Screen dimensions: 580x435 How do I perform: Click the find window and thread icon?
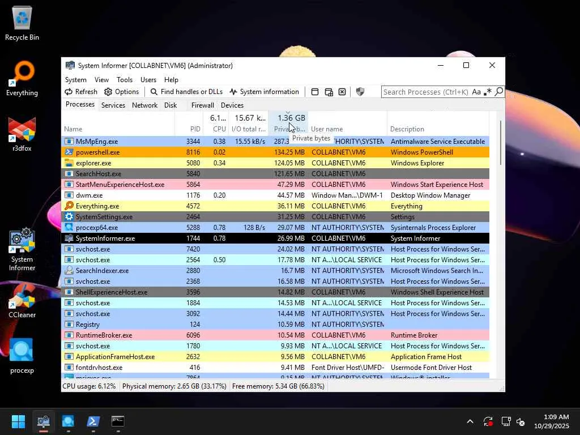(329, 92)
